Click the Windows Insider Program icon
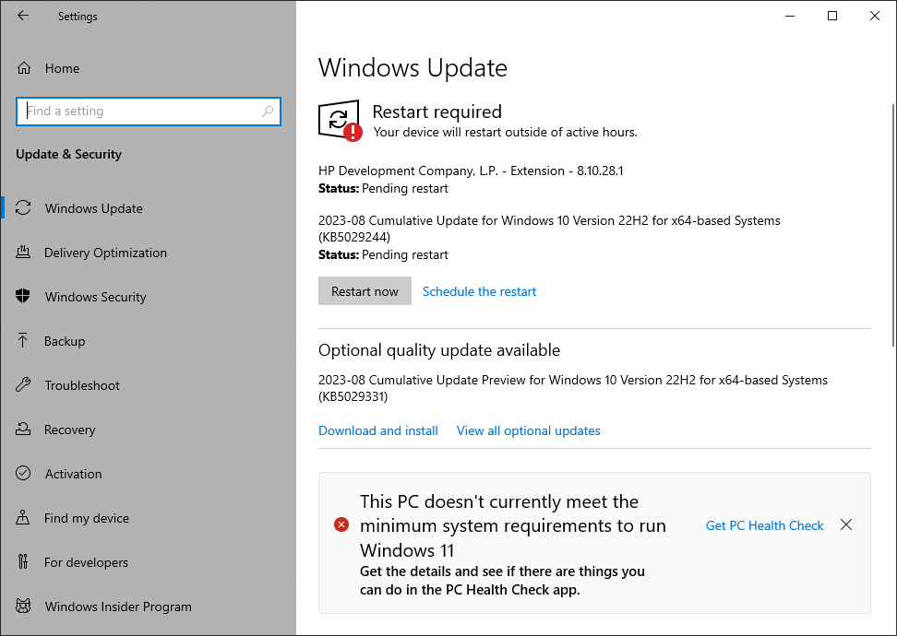897x636 pixels. (x=24, y=607)
